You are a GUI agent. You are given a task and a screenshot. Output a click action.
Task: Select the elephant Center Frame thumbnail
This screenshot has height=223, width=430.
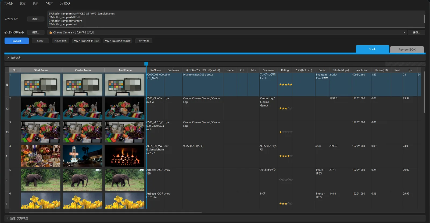tap(83, 180)
